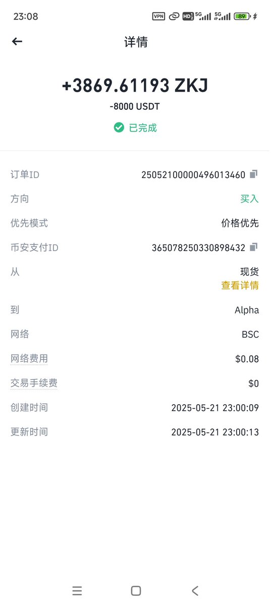Tap the 买入 direction value
Viewport: 272px width, 607px height.
pos(249,199)
